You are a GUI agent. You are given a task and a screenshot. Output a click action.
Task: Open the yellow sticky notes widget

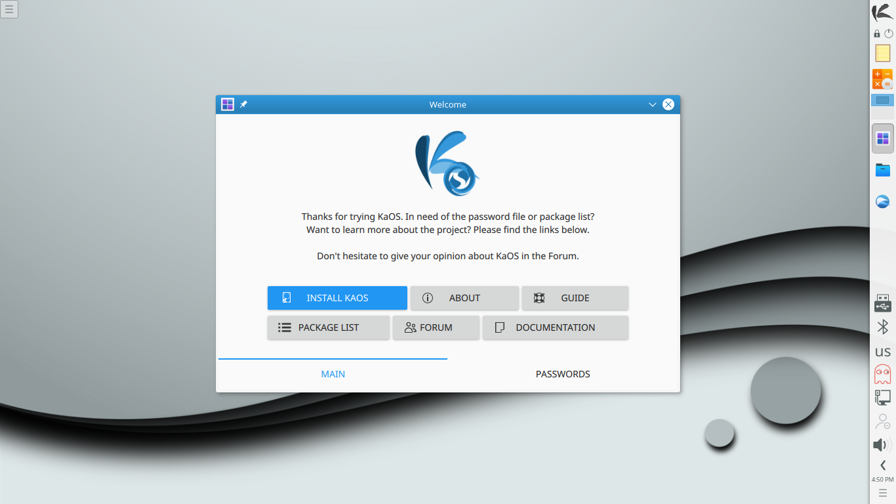click(883, 53)
